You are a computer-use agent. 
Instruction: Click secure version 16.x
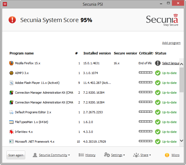117,63
